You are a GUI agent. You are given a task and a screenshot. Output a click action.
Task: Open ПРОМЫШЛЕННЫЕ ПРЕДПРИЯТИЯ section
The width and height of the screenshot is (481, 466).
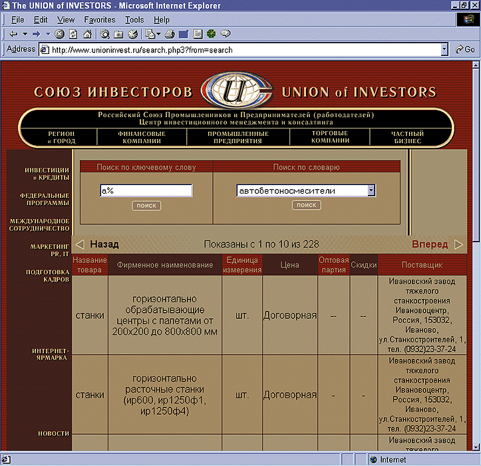point(238,137)
